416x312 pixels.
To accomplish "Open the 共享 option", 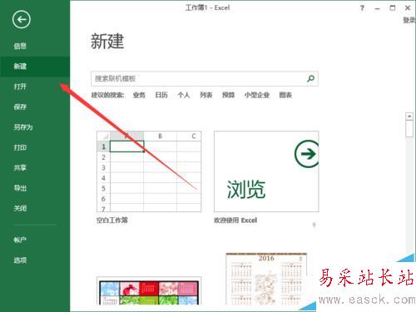I will (20, 167).
